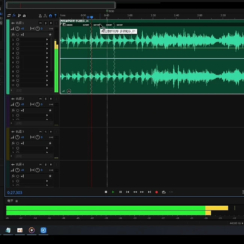Viewport: 244px width, 244px height.
Task: Mute Track 1 with the M button
Action: coord(41,23)
